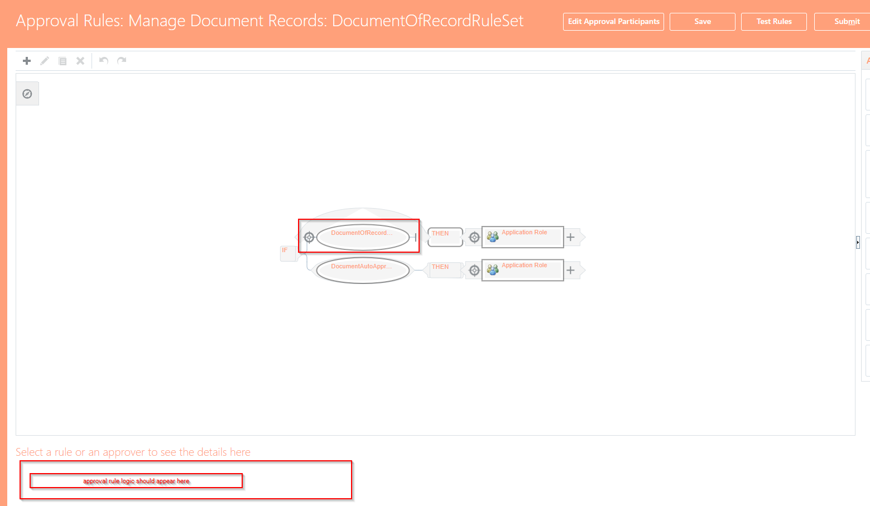This screenshot has height=506, width=870.
Task: Expand the collapsed right side panel
Action: (x=858, y=242)
